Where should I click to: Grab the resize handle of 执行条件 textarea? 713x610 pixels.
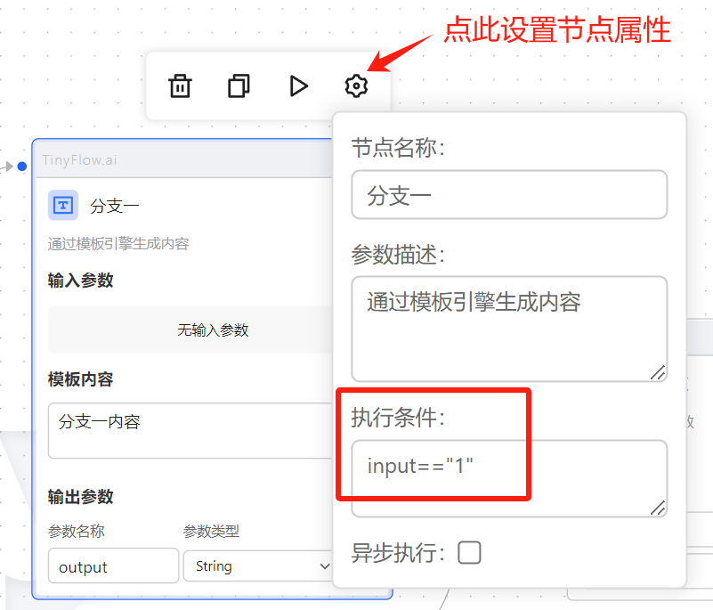tap(657, 507)
